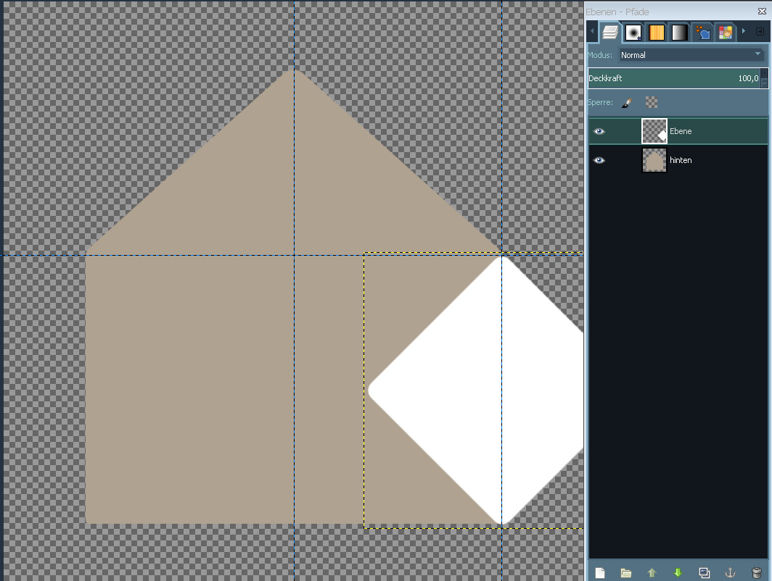
Task: Open the dock tab configuration menu
Action: tap(760, 32)
